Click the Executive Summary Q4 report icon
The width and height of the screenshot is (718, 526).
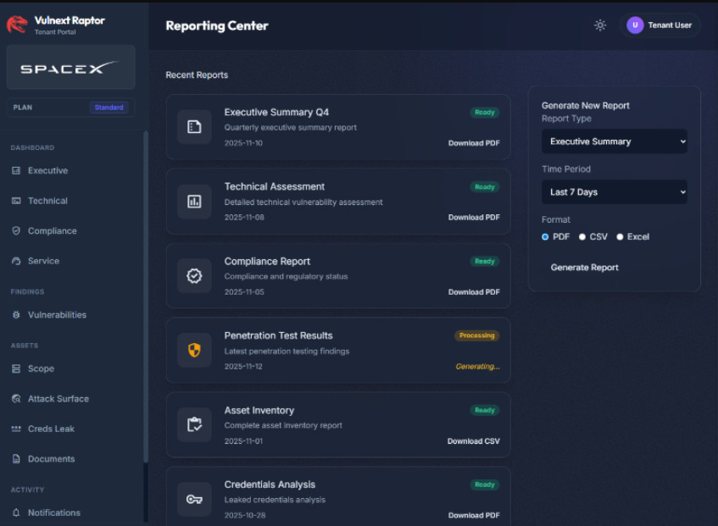click(x=194, y=127)
